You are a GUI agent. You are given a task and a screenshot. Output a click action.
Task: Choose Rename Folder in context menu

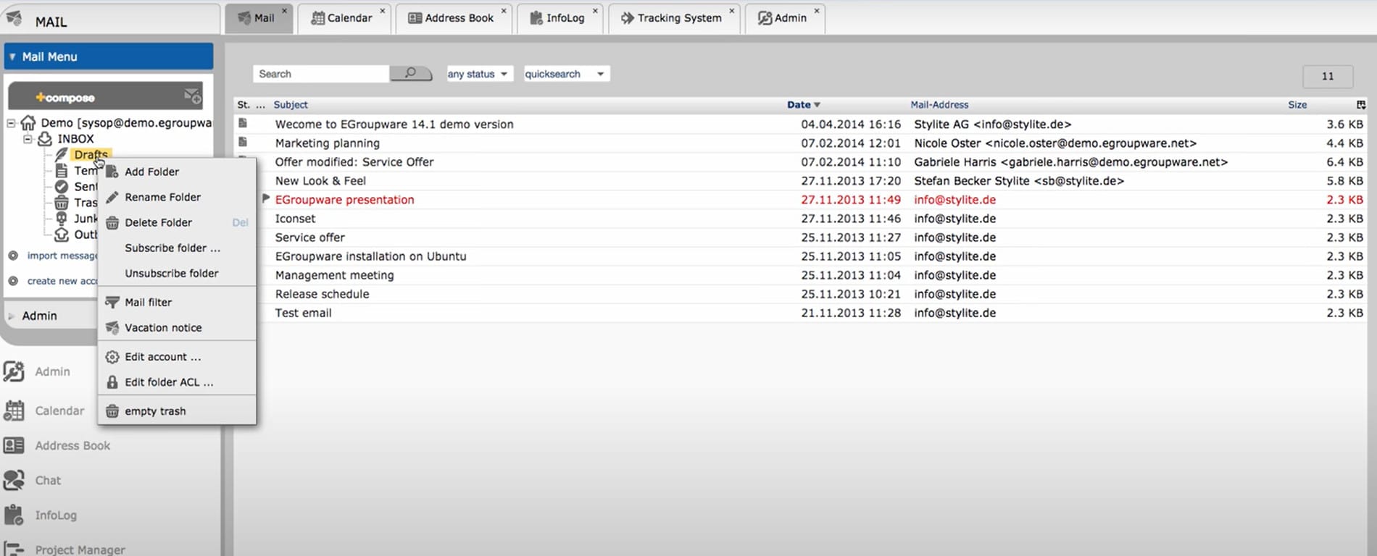(x=177, y=197)
